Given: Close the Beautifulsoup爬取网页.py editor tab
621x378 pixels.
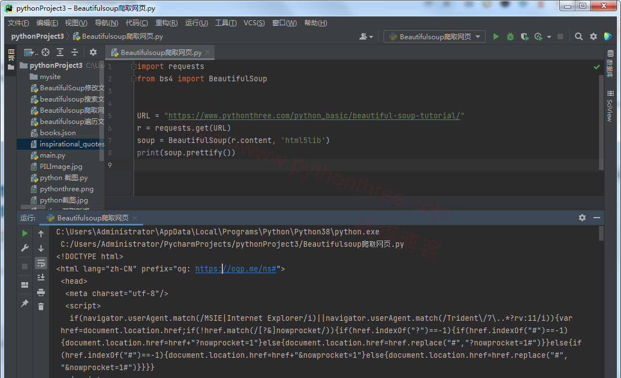Looking at the screenshot, I should (x=208, y=52).
